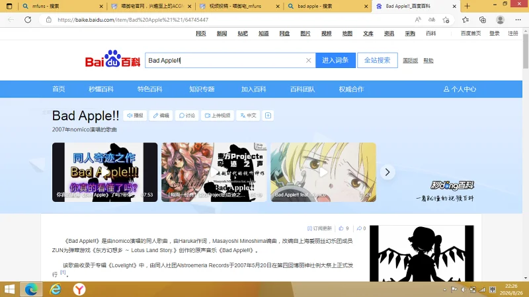Click the 编辑 edit button
The image size is (529, 297).
click(x=161, y=115)
